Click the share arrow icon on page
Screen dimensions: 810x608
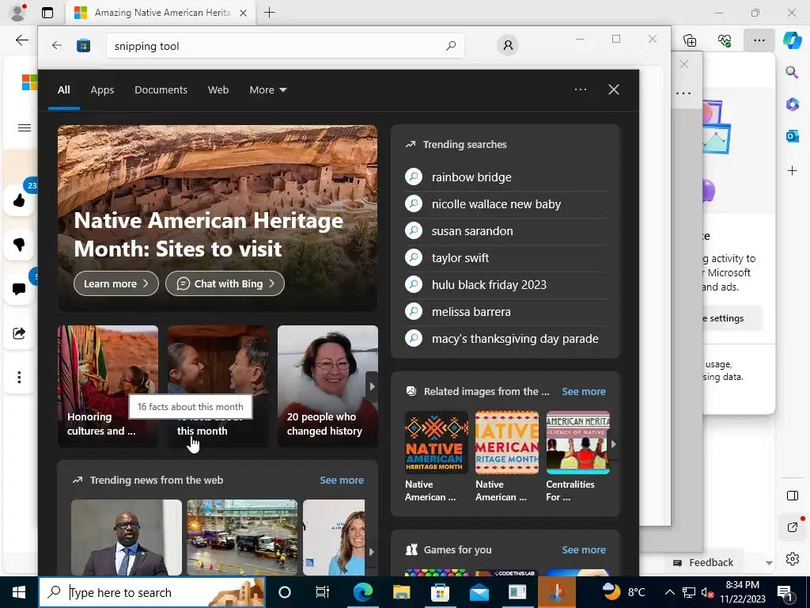tap(19, 333)
